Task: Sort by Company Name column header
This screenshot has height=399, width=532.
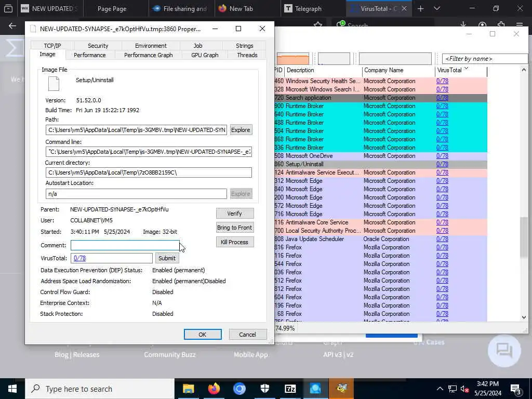Action: click(x=398, y=70)
